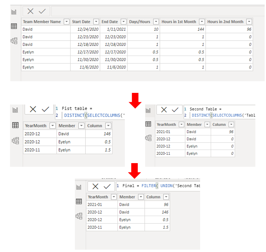Viewport: 266px width, 252px height.
Task: Select value 1.5 in Final table Column
Action: pos(157,227)
